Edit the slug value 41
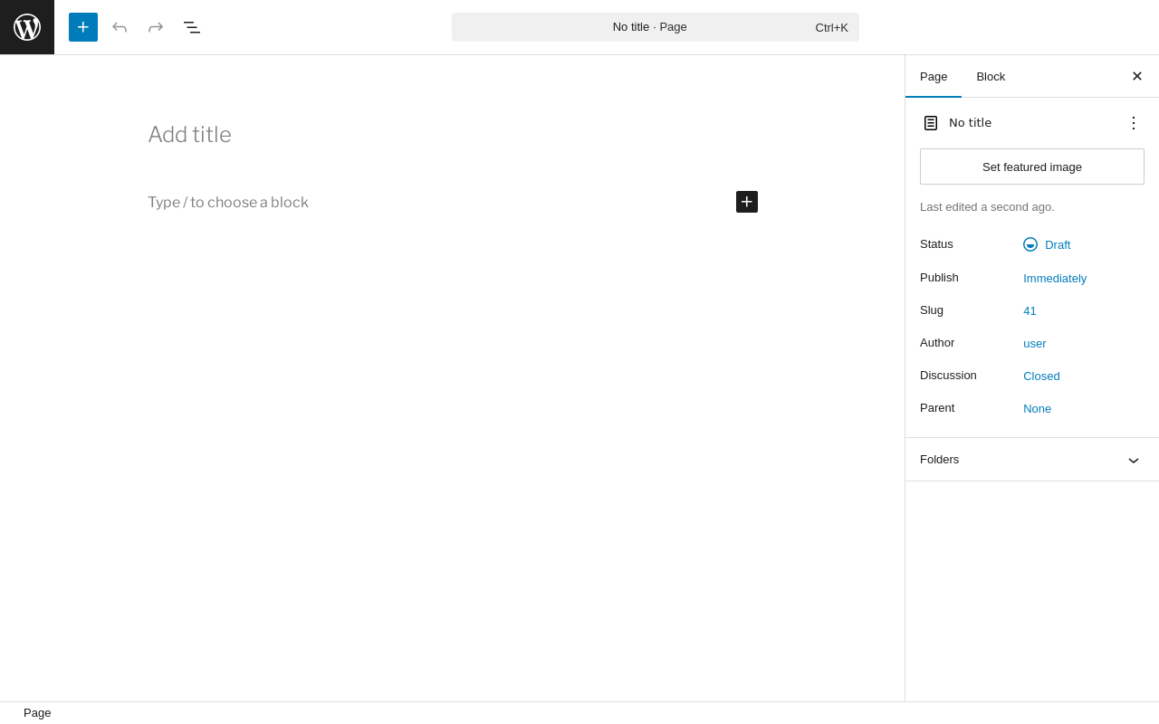1159x724 pixels. click(1030, 310)
